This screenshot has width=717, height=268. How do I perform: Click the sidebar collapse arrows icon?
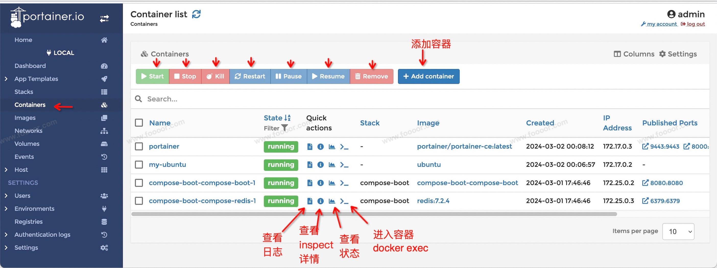[104, 19]
